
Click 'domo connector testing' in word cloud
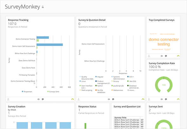click(164, 42)
